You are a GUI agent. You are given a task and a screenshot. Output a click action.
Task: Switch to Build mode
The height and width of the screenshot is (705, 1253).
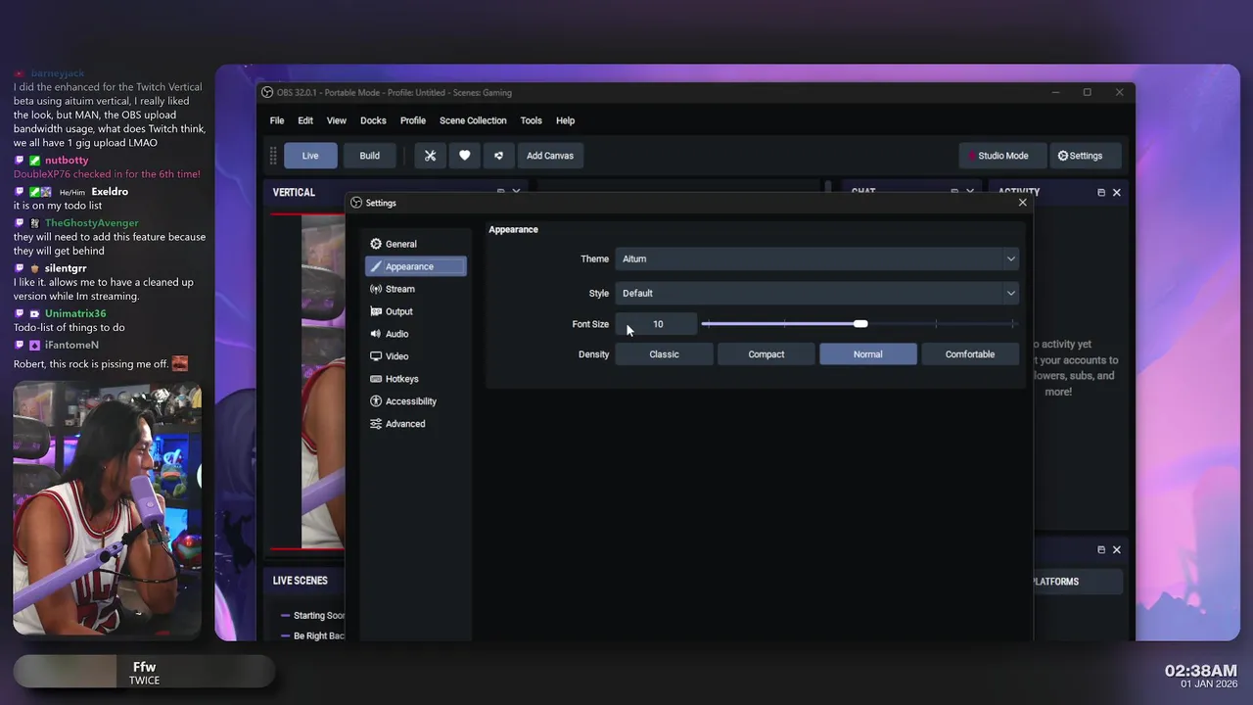coord(369,156)
